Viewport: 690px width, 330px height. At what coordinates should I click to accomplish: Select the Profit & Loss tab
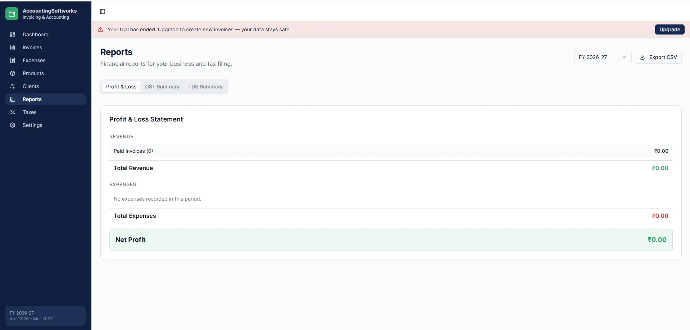[x=121, y=87]
